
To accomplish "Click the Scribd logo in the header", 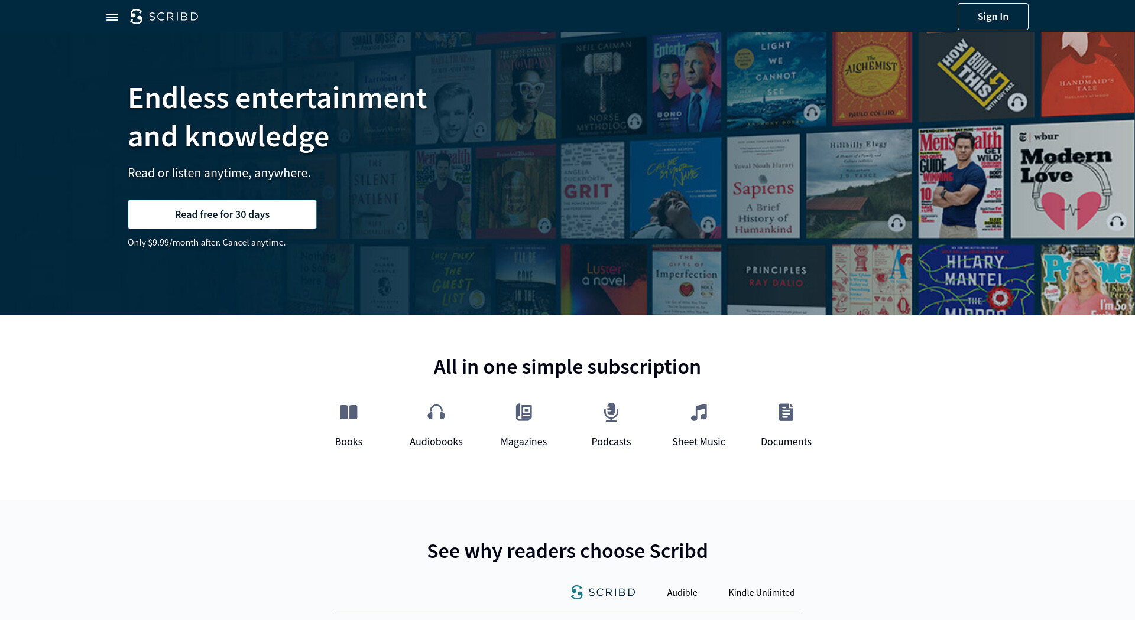I will point(164,17).
